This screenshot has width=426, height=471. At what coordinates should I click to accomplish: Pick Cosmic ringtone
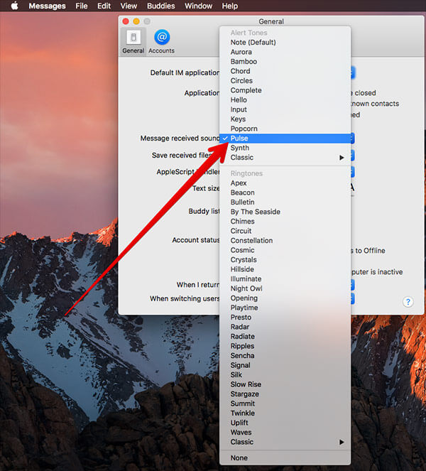[285, 251]
